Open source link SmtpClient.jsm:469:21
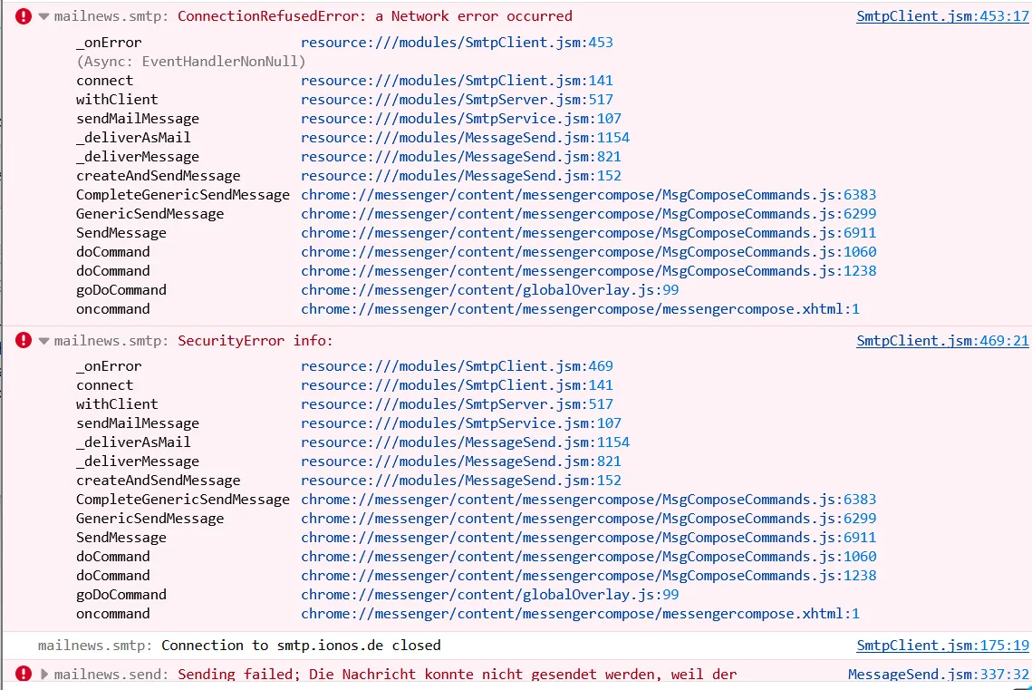1032x690 pixels. click(x=942, y=340)
